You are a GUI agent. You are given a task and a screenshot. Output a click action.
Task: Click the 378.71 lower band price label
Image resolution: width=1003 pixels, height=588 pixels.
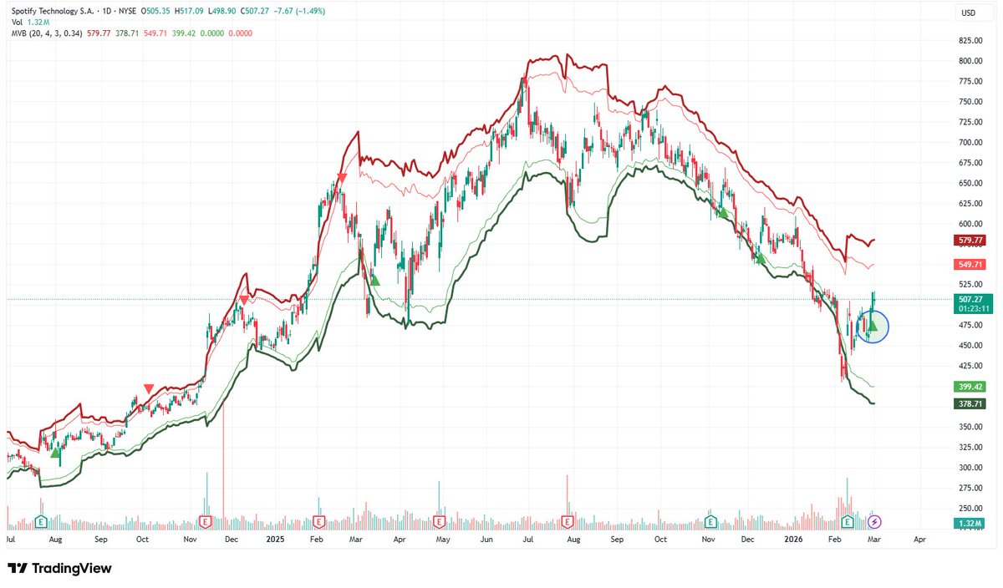pyautogui.click(x=969, y=404)
